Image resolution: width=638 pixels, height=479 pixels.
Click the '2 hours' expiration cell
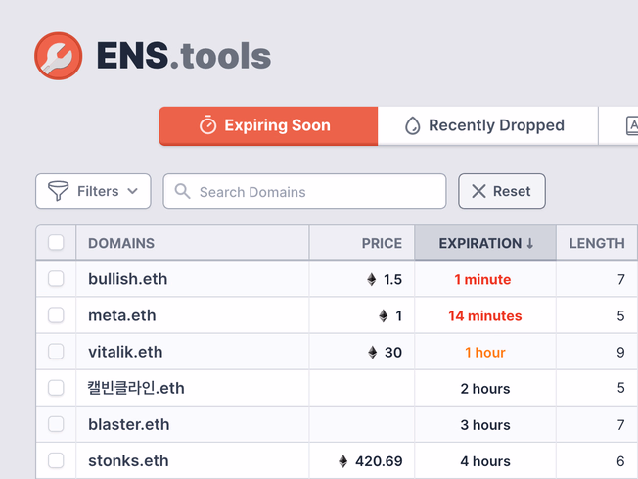[x=485, y=389]
